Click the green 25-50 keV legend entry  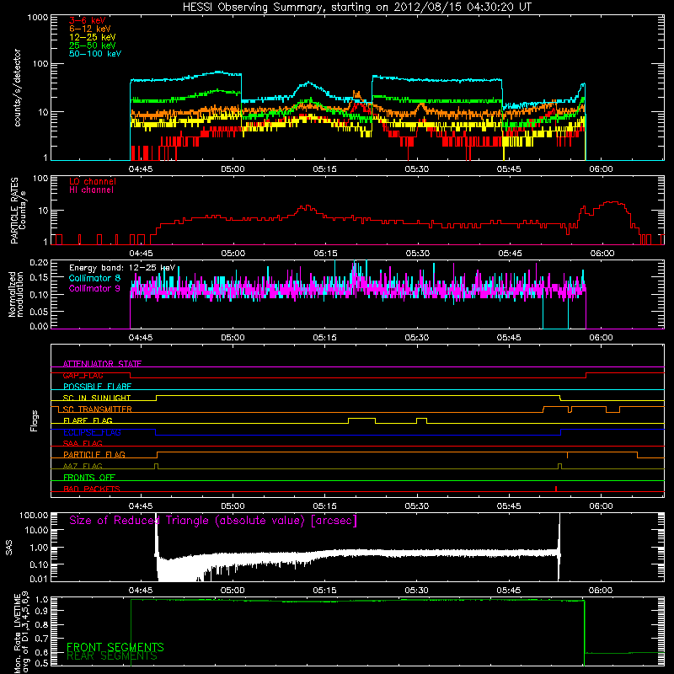93,45
